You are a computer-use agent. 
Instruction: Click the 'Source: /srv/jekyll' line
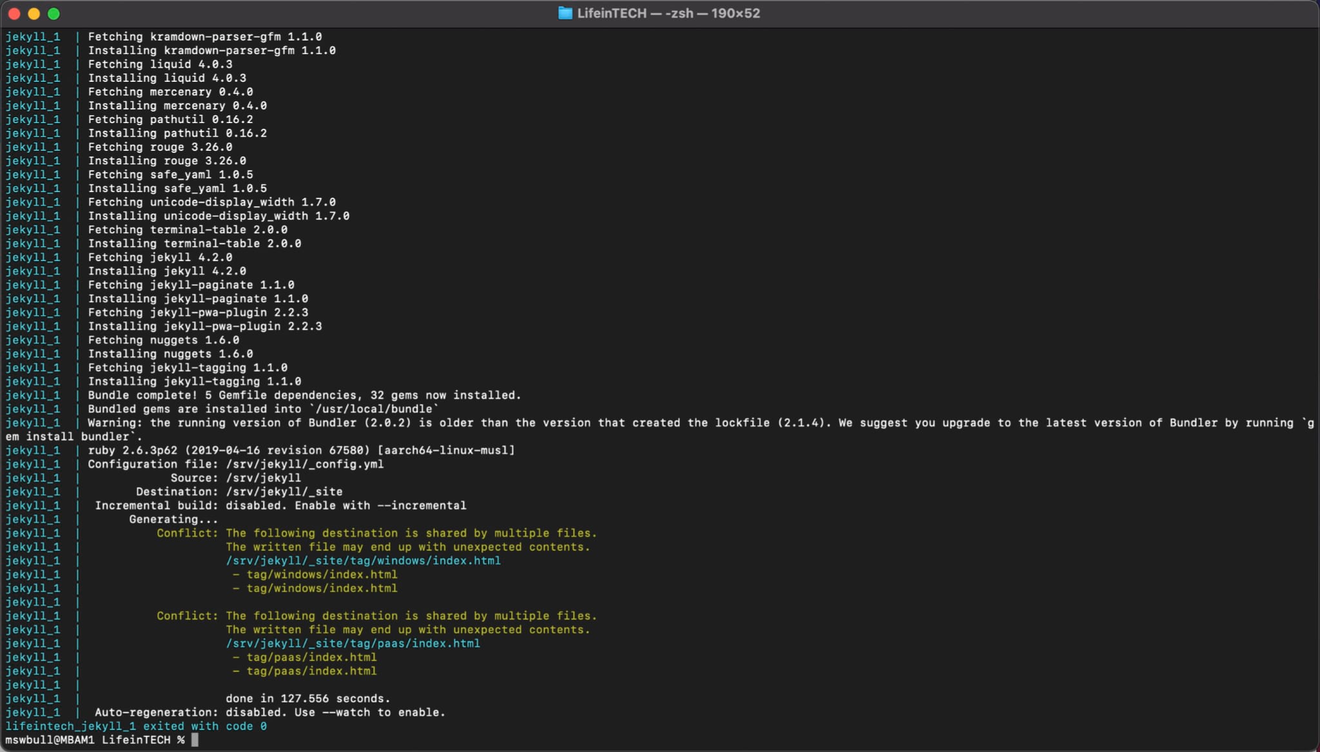(236, 478)
